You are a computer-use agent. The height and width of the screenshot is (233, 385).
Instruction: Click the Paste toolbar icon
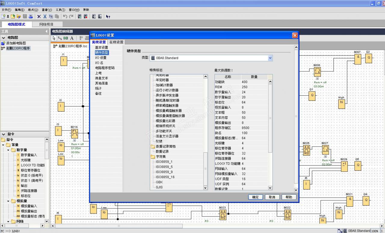tap(57, 16)
